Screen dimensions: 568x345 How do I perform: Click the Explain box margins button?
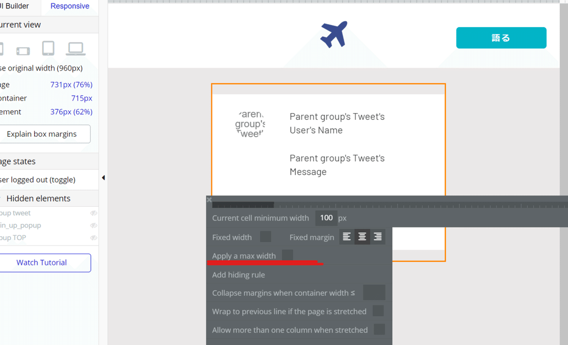pyautogui.click(x=43, y=134)
